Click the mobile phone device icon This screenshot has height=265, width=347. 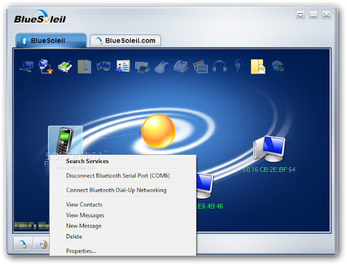pos(65,140)
